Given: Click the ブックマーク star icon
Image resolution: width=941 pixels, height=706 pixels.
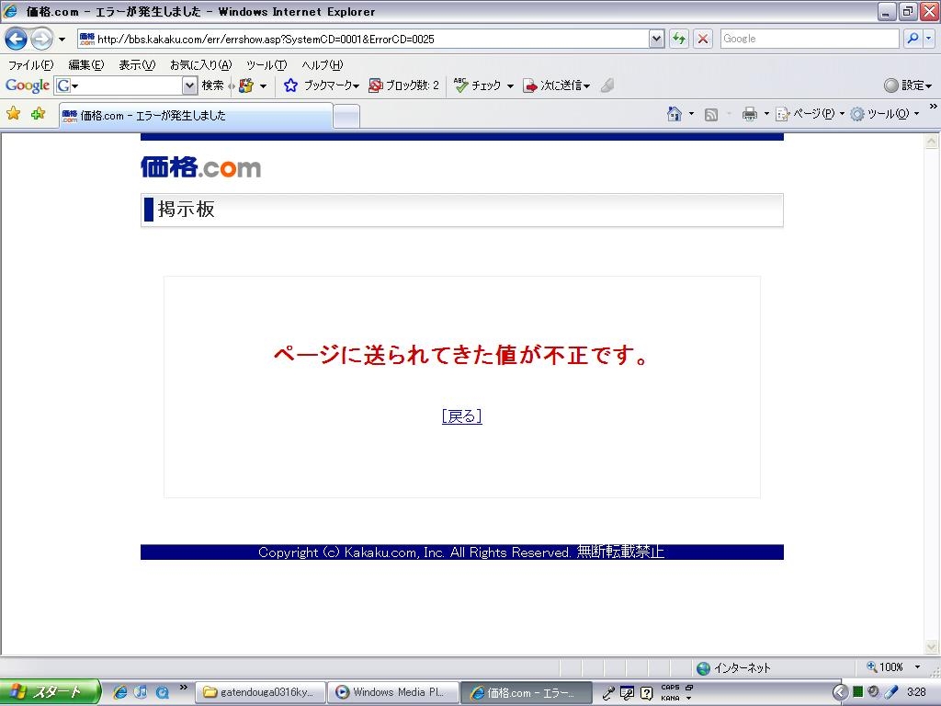Looking at the screenshot, I should point(290,85).
